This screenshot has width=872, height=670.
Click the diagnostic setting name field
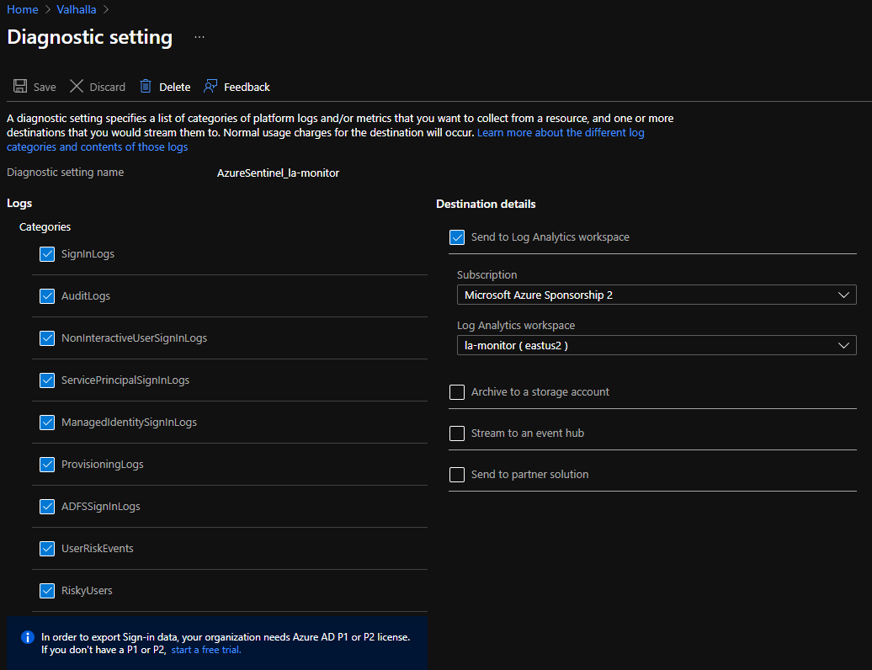click(278, 173)
